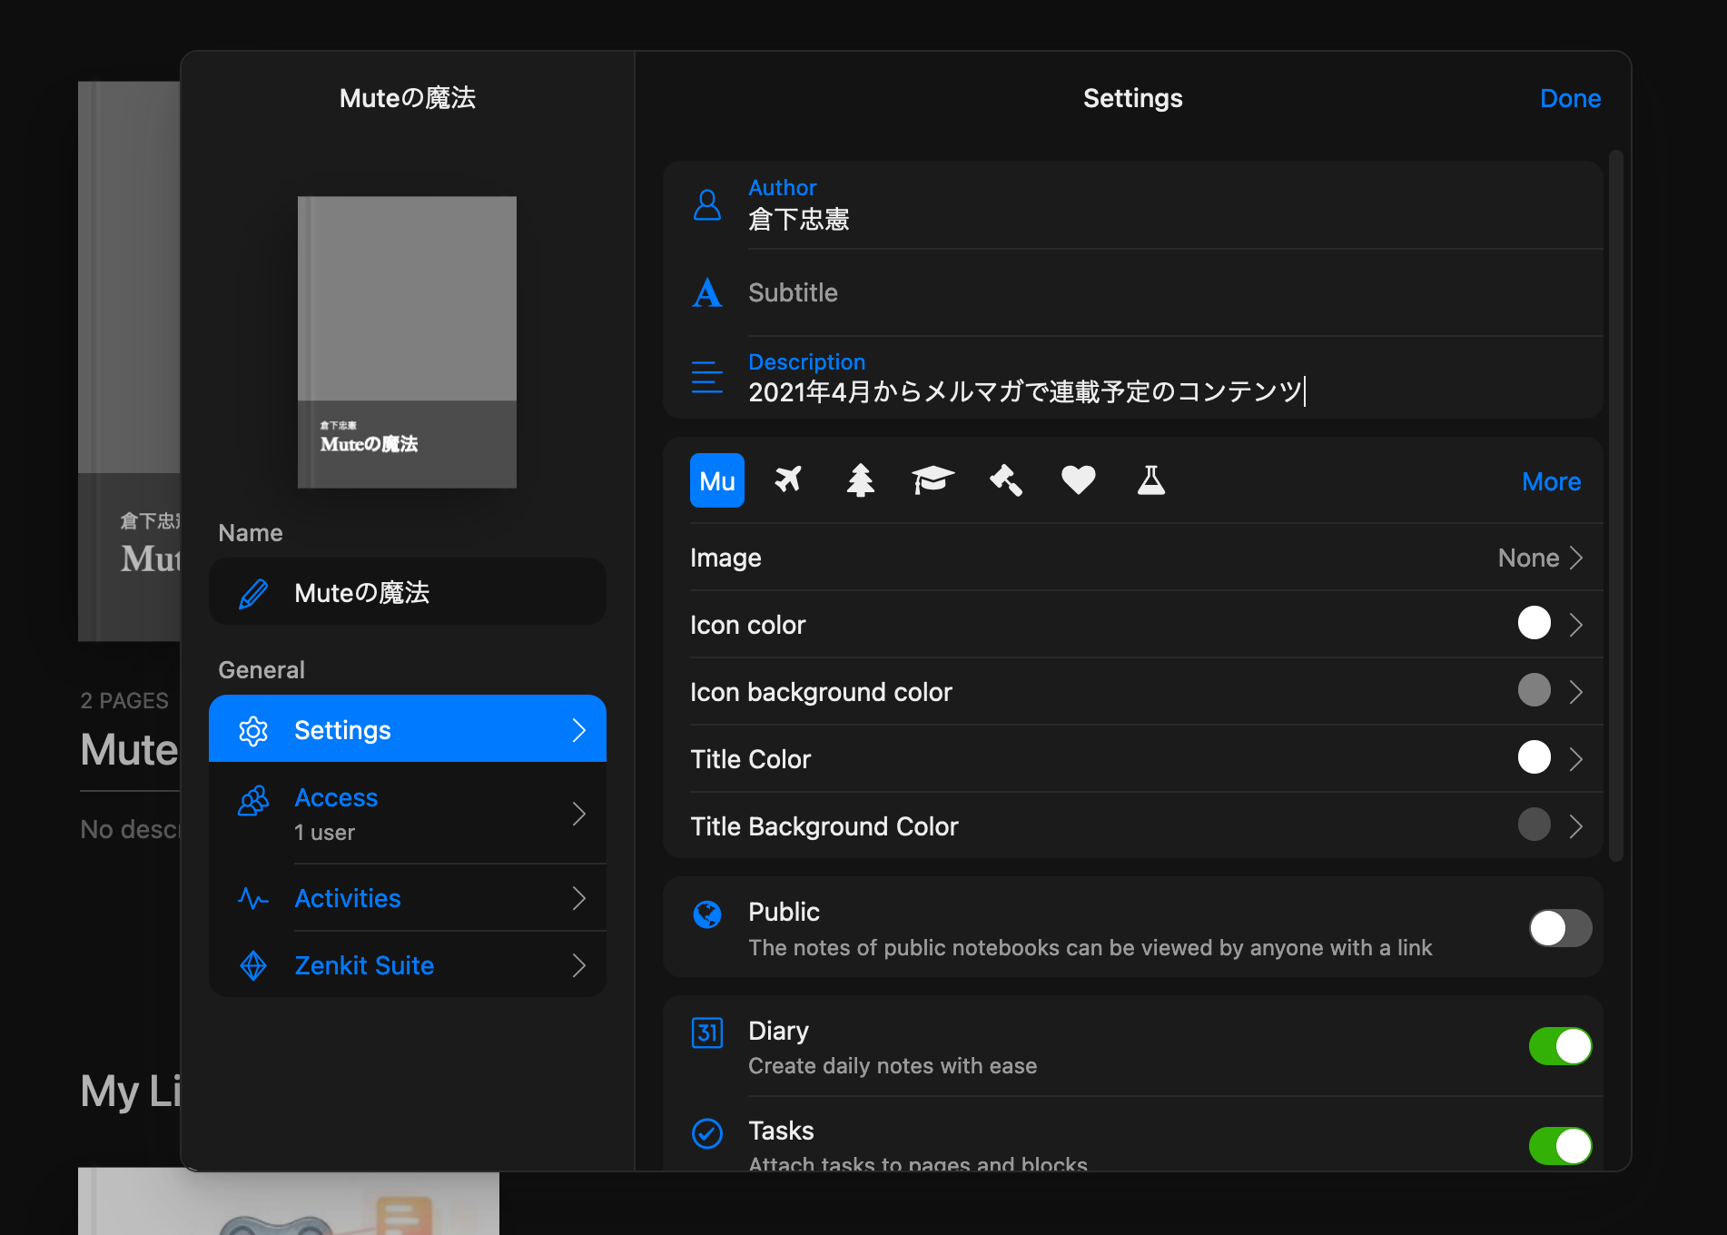Choose the pine tree icon
This screenshot has width=1727, height=1235.
coord(860,479)
